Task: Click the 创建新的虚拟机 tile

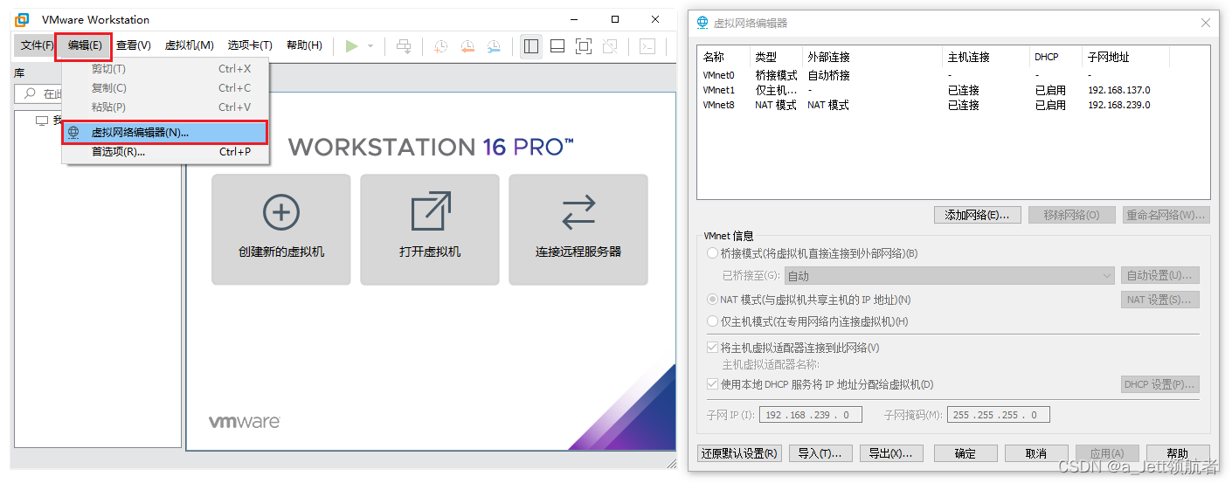Action: pyautogui.click(x=281, y=230)
